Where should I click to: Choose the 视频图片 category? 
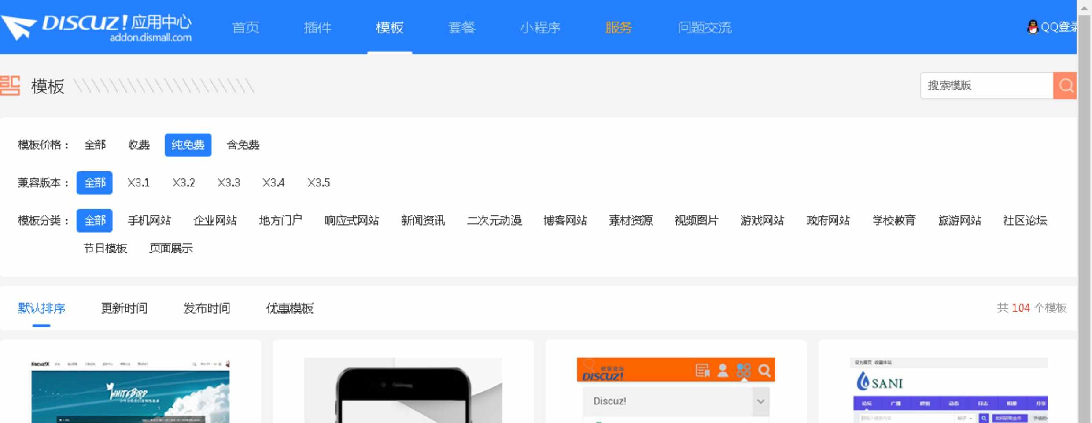(696, 221)
